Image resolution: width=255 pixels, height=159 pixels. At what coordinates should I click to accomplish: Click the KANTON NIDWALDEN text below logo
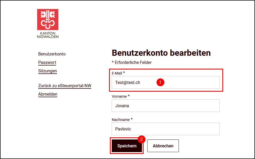click(x=48, y=35)
